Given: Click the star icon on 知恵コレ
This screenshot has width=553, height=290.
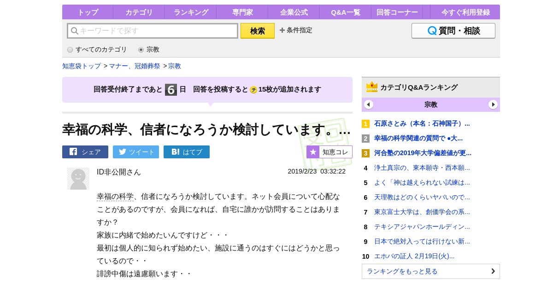Looking at the screenshot, I should [x=313, y=152].
